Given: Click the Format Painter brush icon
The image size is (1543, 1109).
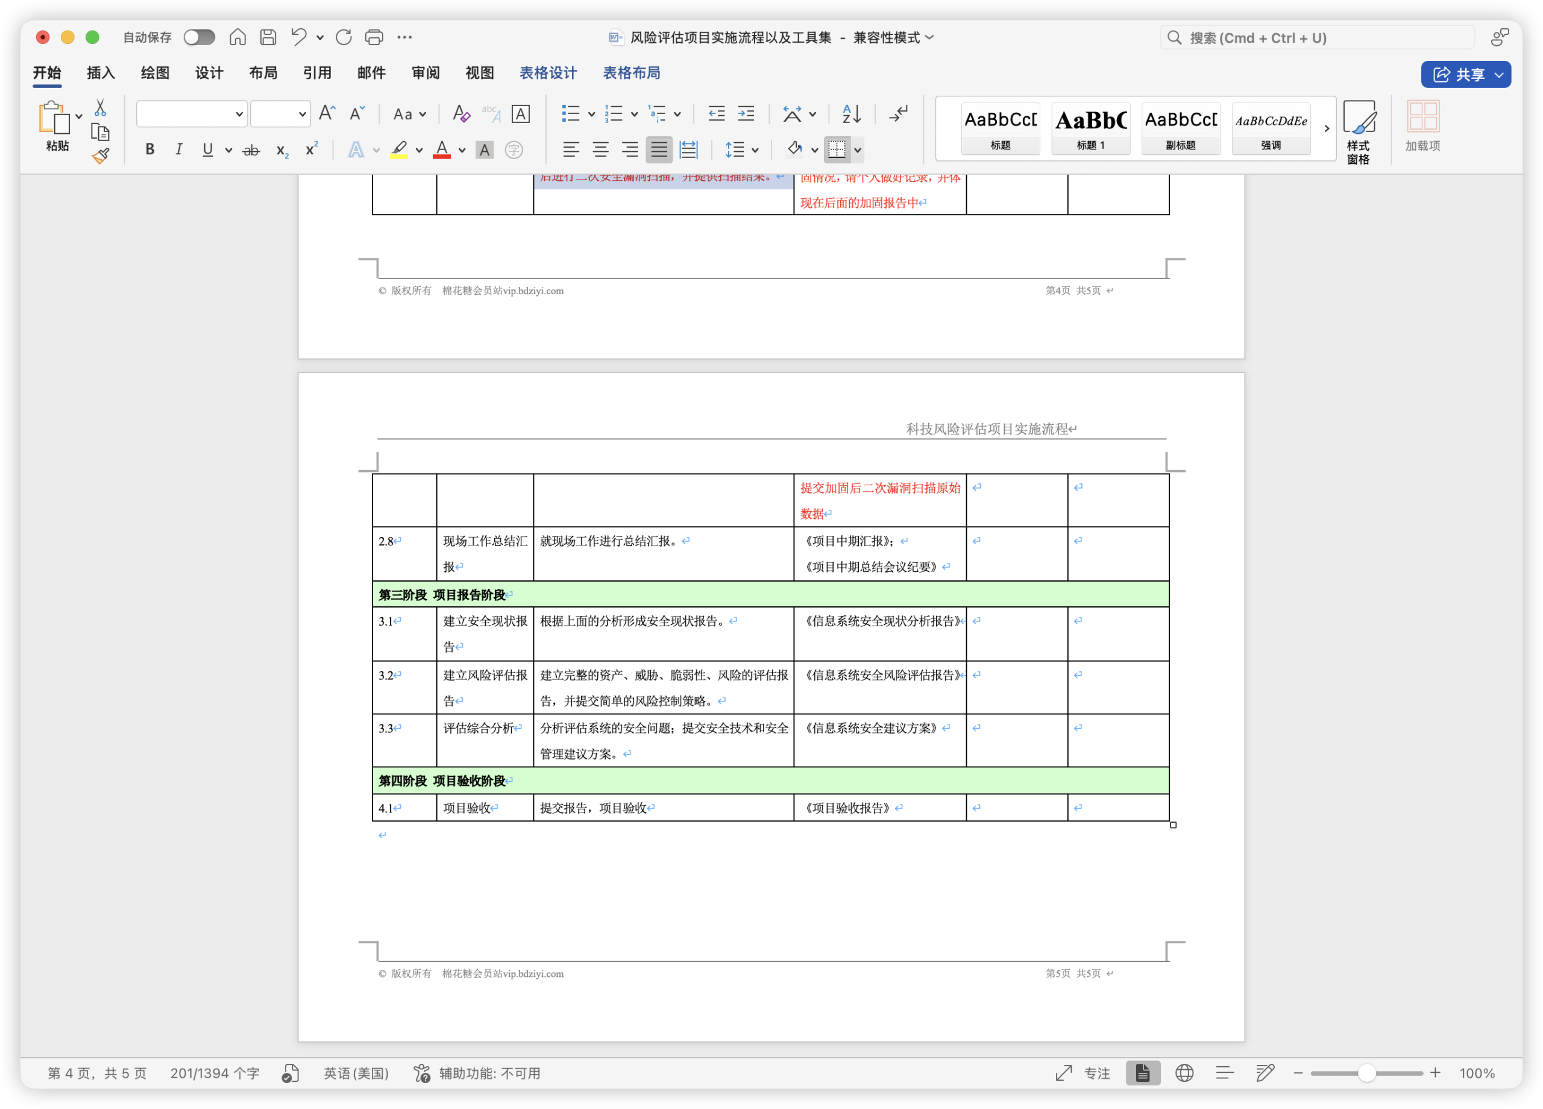Looking at the screenshot, I should (x=101, y=157).
